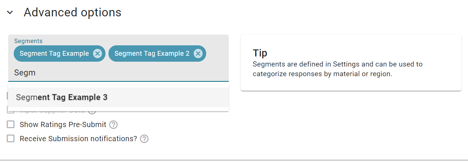Check the Receive Submission notifications box
The width and height of the screenshot is (468, 162).
pos(11,139)
